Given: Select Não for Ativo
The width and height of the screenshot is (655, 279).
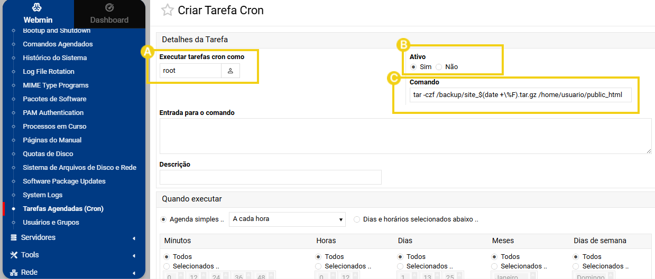Looking at the screenshot, I should tap(439, 67).
